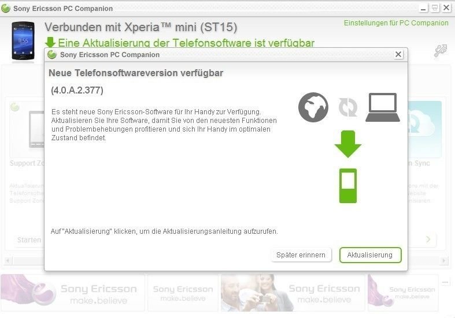This screenshot has height=318, width=455.
Task: Click the laptop computer icon
Action: [383, 107]
